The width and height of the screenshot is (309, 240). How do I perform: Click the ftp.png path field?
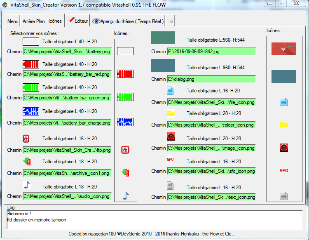[x=67, y=150]
